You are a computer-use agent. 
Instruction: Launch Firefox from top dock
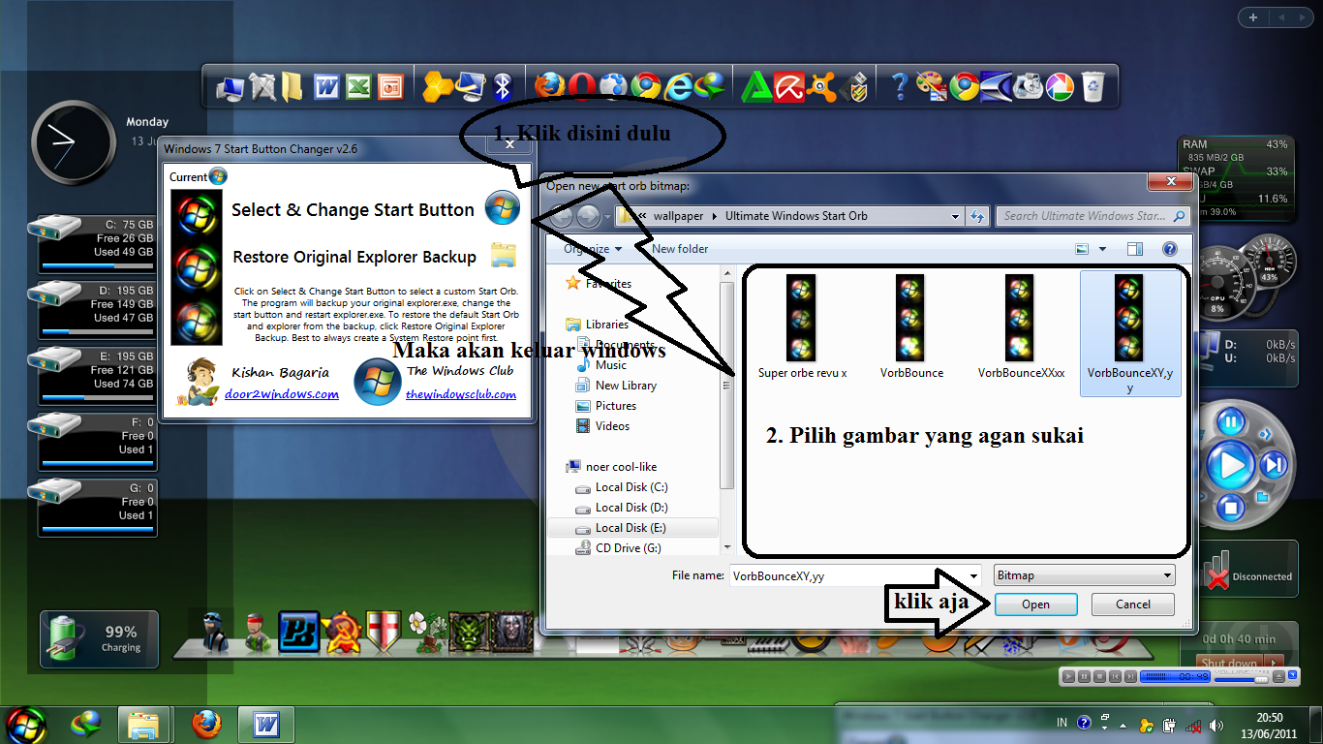[549, 87]
